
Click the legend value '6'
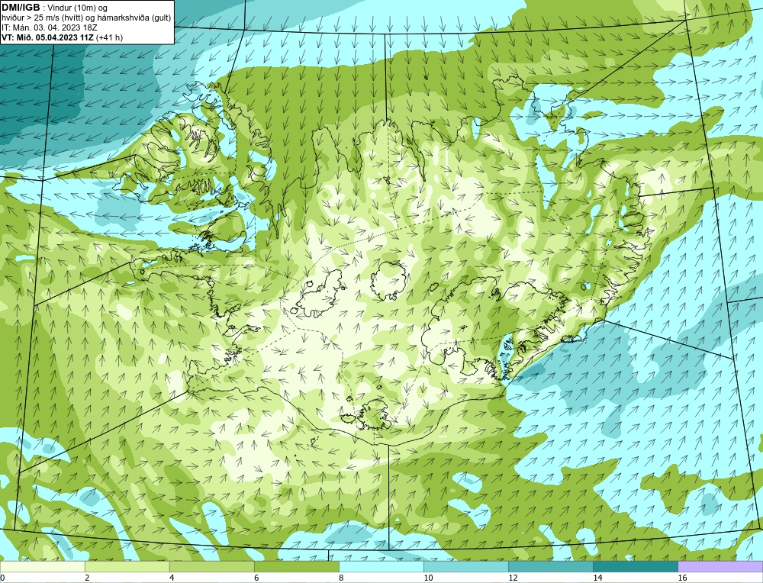coord(256,578)
